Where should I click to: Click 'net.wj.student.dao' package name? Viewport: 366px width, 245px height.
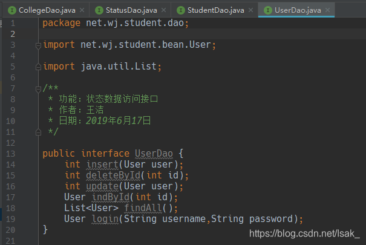pyautogui.click(x=135, y=23)
